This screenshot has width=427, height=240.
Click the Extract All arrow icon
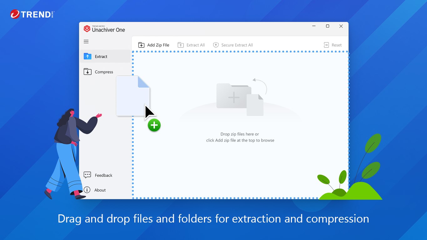click(x=181, y=45)
